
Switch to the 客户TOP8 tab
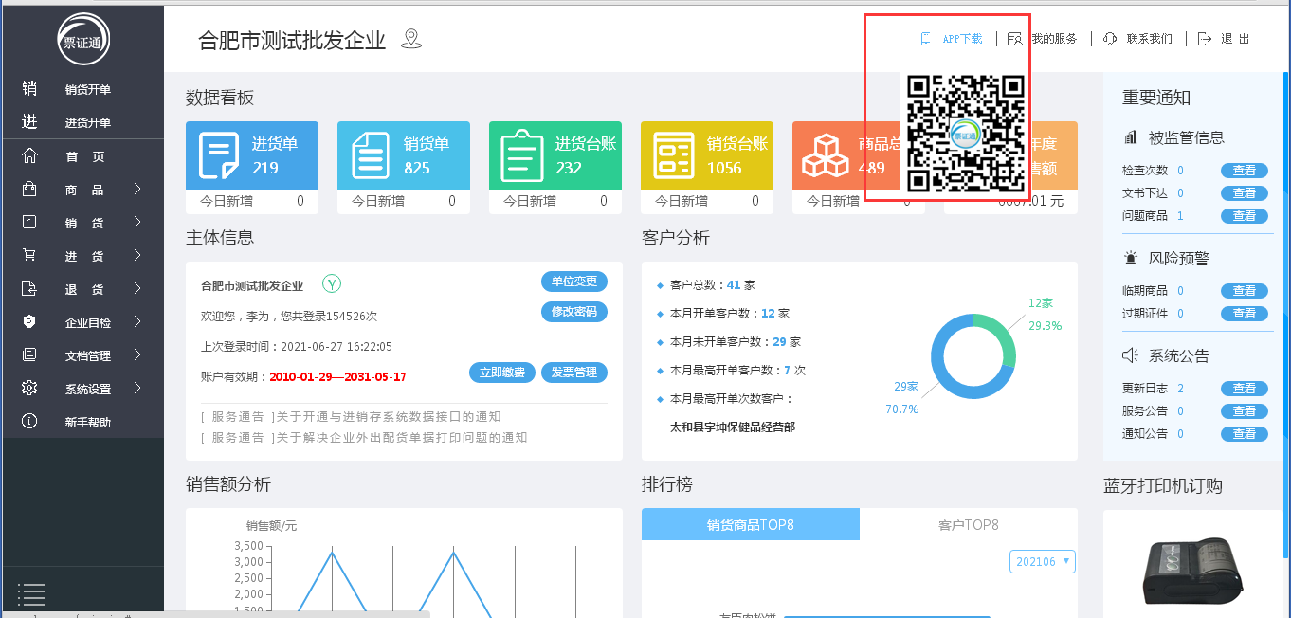coord(969,524)
